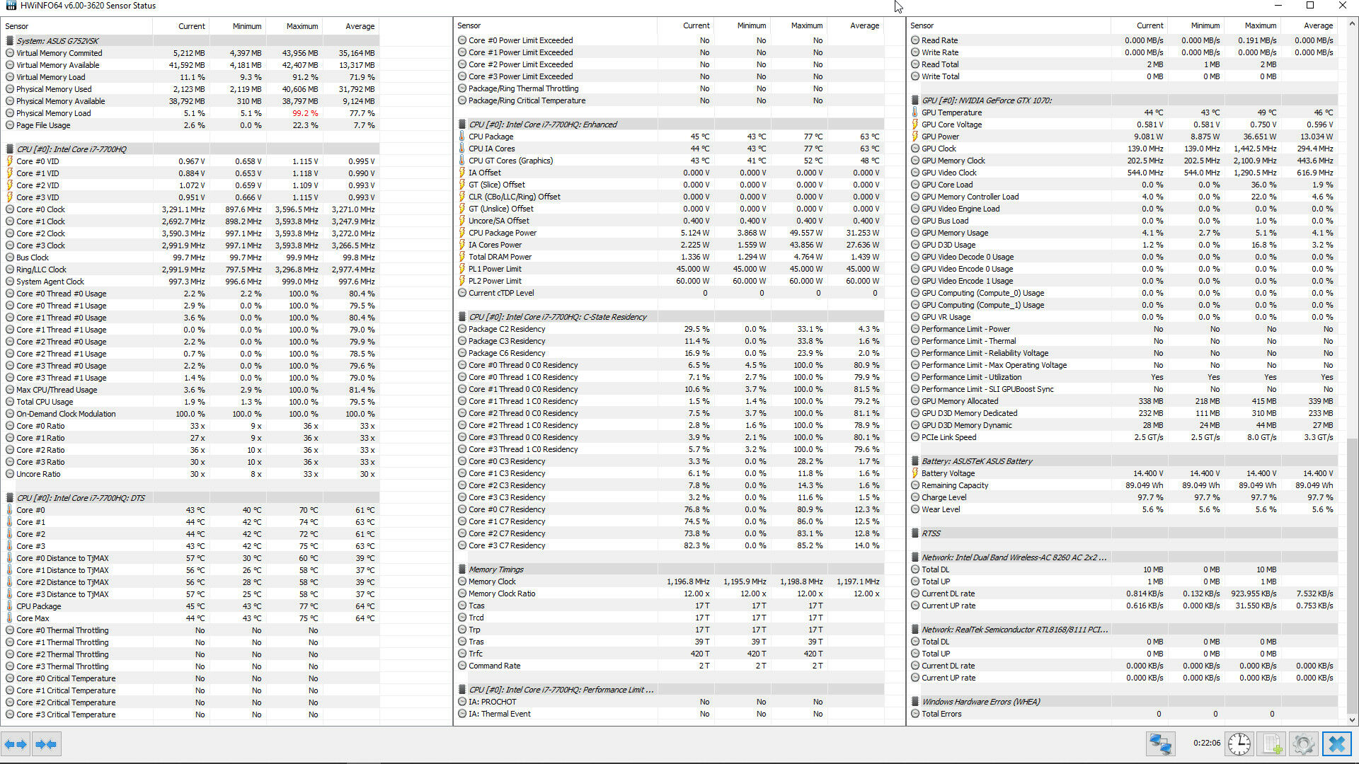This screenshot has height=764, width=1359.
Task: Reset min/max values with the clock icon
Action: click(x=1239, y=744)
